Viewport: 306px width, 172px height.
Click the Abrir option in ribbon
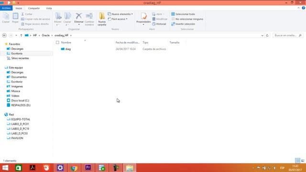tap(158, 14)
